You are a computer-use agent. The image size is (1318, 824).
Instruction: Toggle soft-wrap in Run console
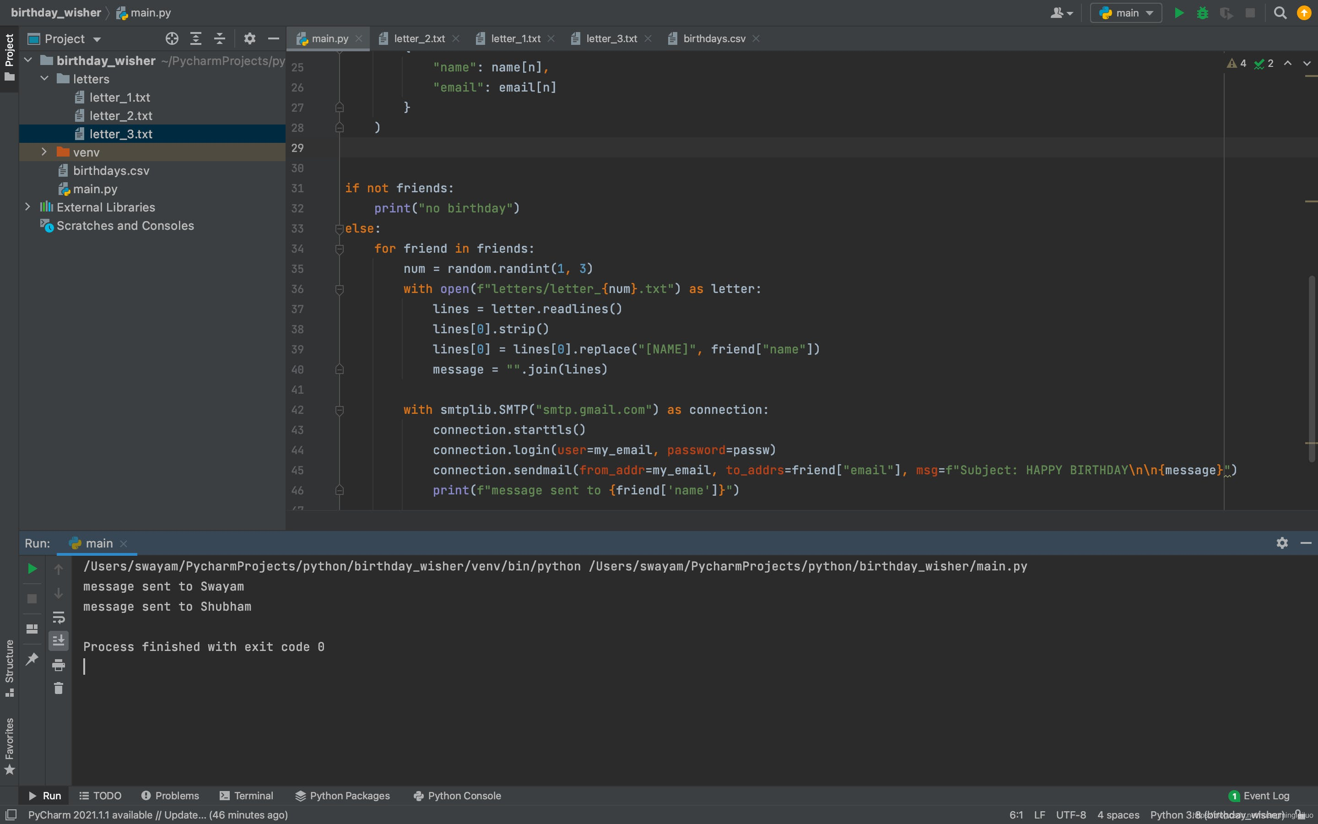point(58,618)
